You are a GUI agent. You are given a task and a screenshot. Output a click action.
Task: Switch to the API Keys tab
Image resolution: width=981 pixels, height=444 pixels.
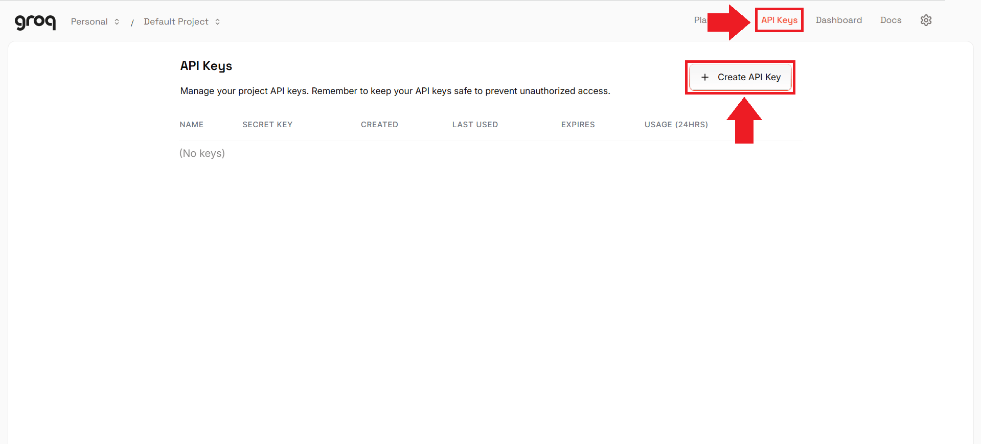click(779, 20)
